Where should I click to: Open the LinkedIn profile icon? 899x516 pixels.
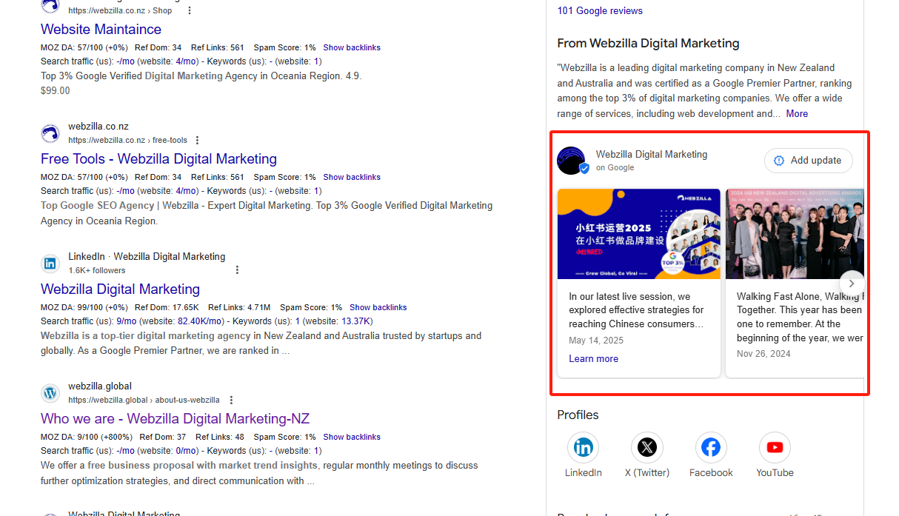(x=584, y=448)
